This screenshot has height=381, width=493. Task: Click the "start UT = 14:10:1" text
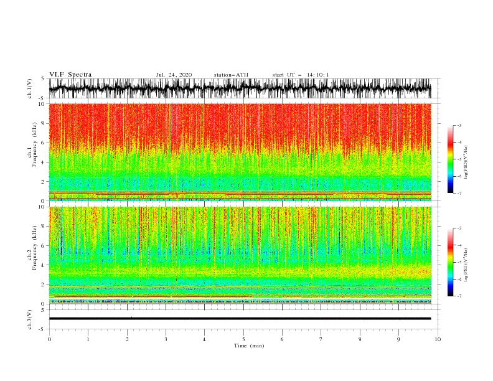[301, 75]
